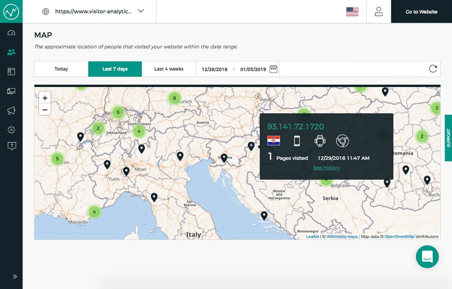The width and height of the screenshot is (452, 289).
Task: Click the start date field 12/28/2018
Action: pyautogui.click(x=214, y=69)
